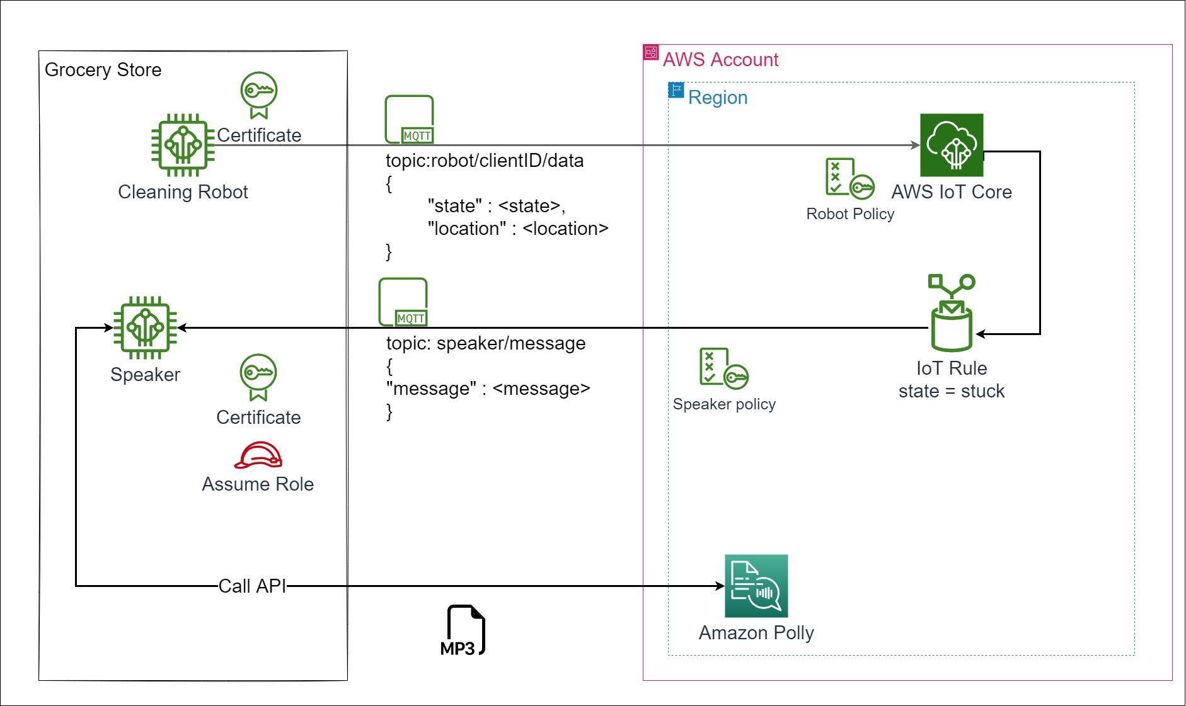Select the Speaker label text

point(145,375)
